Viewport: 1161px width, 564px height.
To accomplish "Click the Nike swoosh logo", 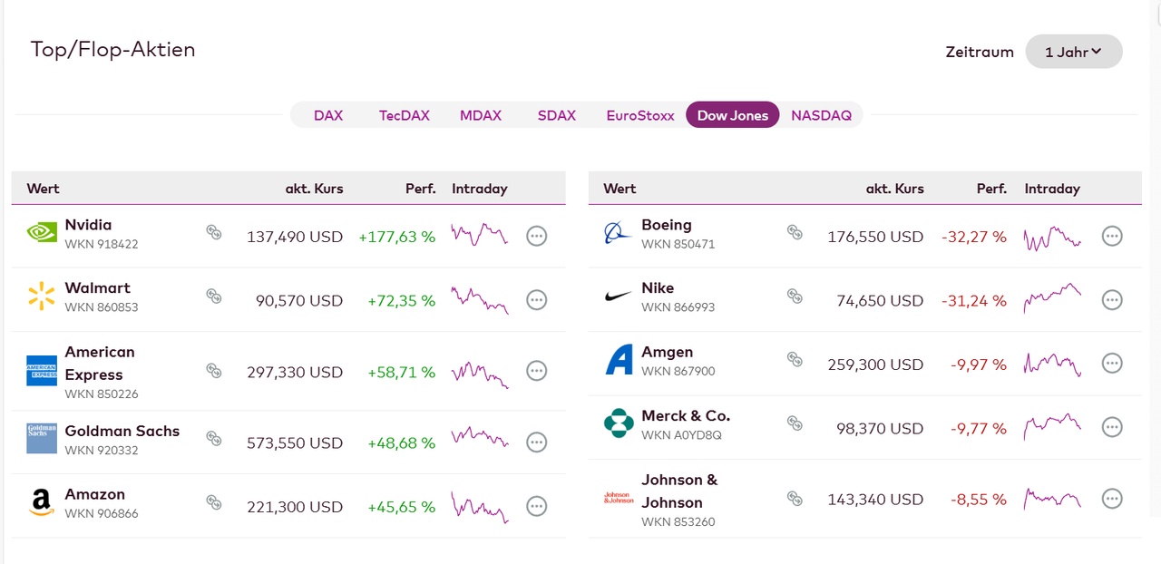I will 619,297.
